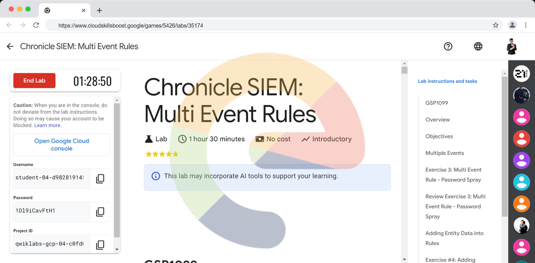Screen dimensions: 535x263
Task: Click the main content scrollbar thumb
Action: 404,70
